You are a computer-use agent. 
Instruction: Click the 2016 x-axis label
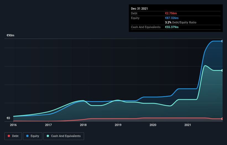13,125
